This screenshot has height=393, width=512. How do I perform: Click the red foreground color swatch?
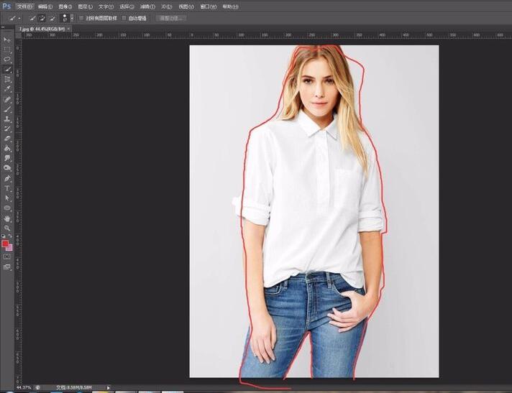click(6, 244)
